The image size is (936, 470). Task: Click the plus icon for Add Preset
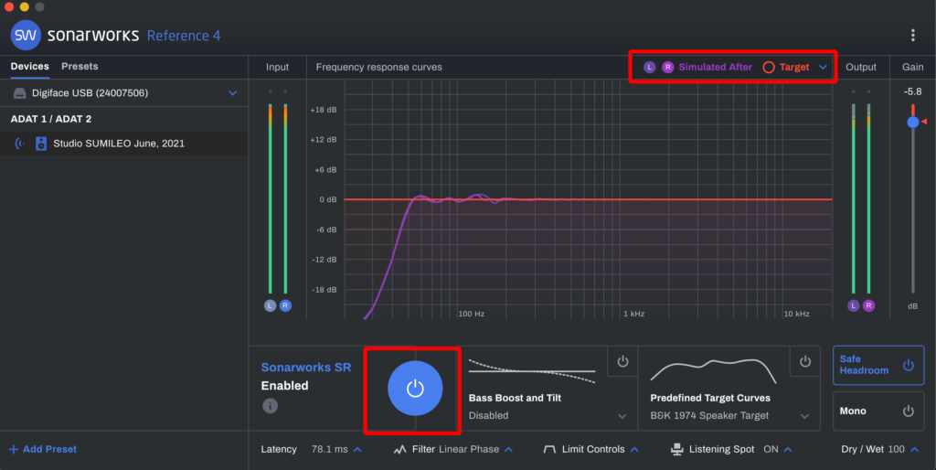14,449
